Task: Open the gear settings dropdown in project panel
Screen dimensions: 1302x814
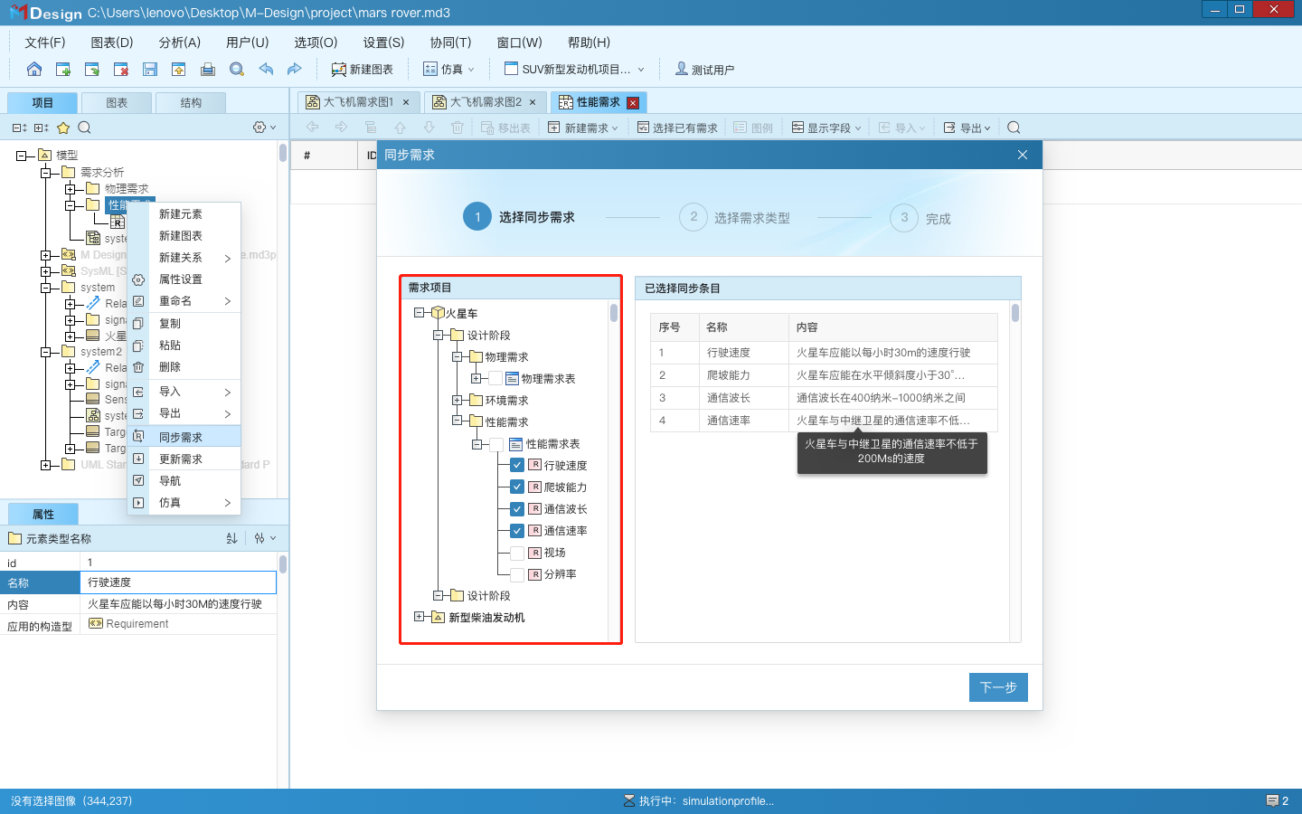Action: point(265,128)
